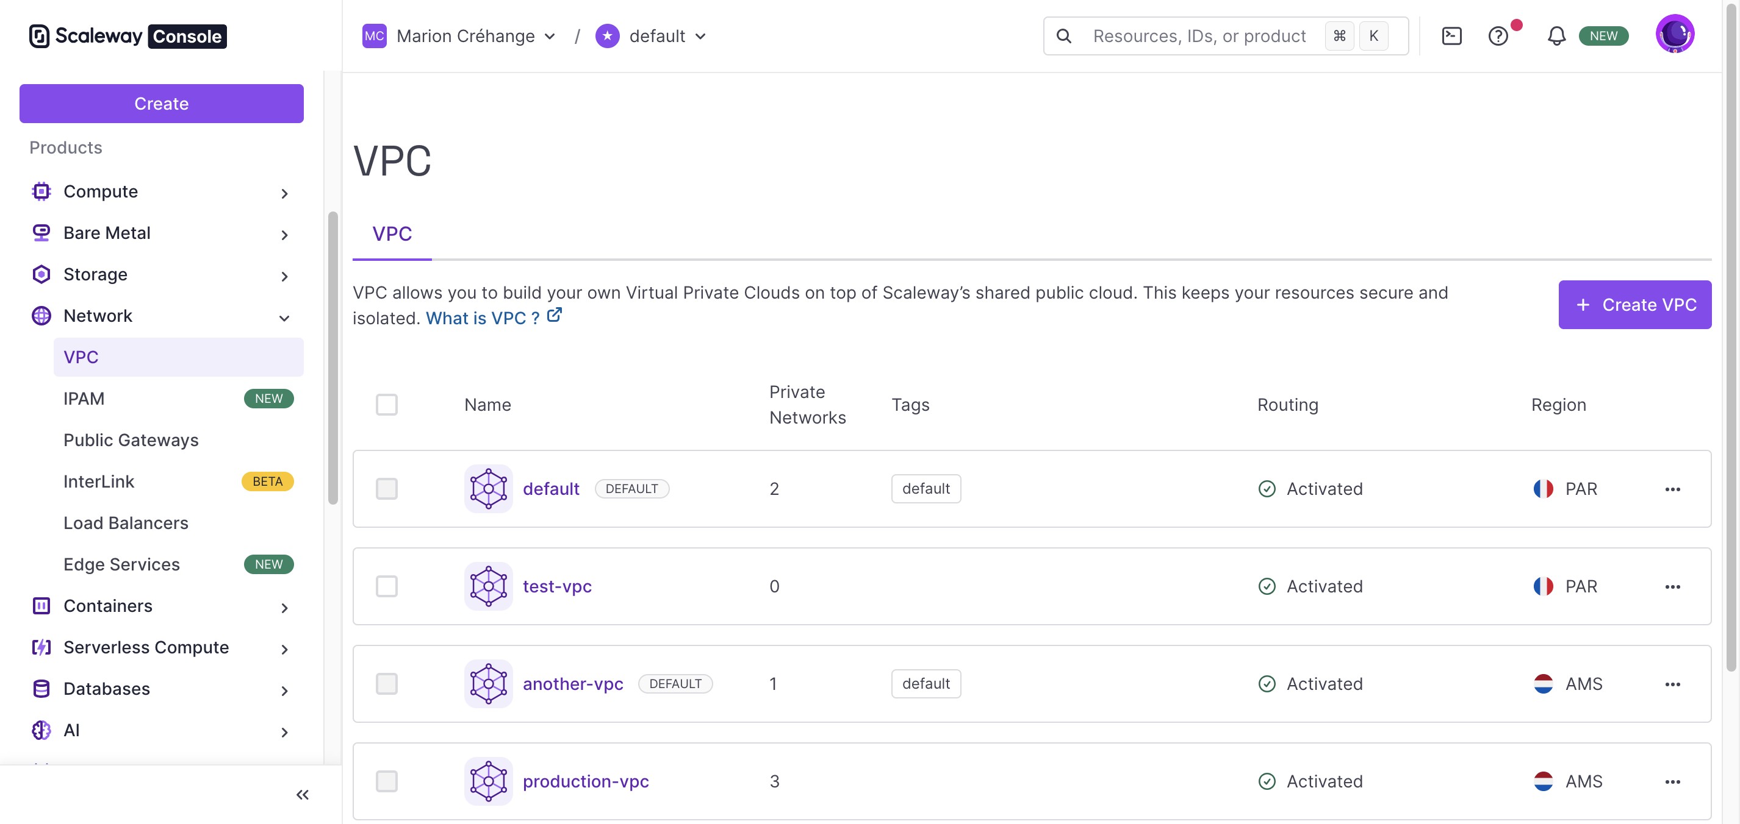The width and height of the screenshot is (1740, 824).
Task: Toggle checkbox for another-vpc row
Action: point(387,684)
